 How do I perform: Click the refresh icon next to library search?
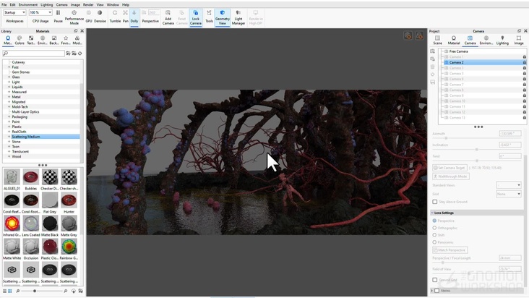(80, 54)
